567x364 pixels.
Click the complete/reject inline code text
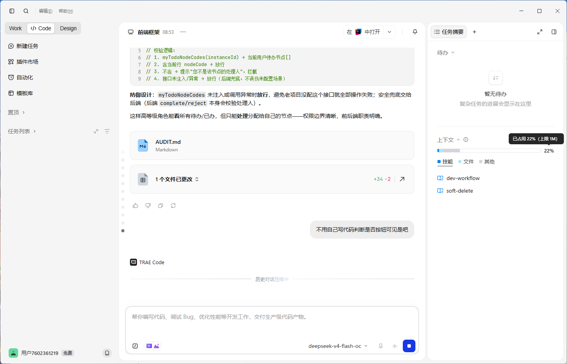(183, 103)
